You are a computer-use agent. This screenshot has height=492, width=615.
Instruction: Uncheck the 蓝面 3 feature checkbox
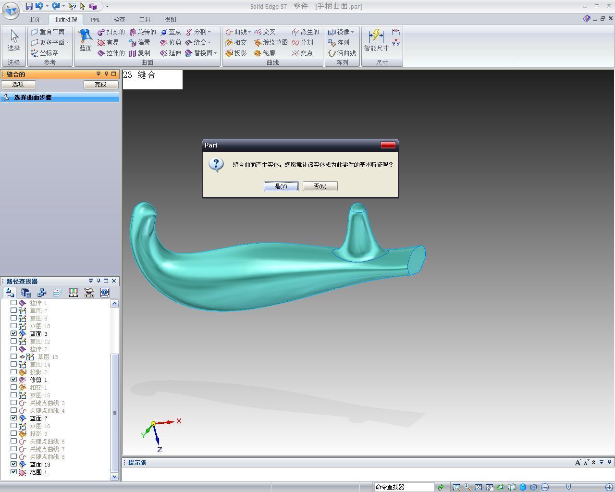pos(14,333)
